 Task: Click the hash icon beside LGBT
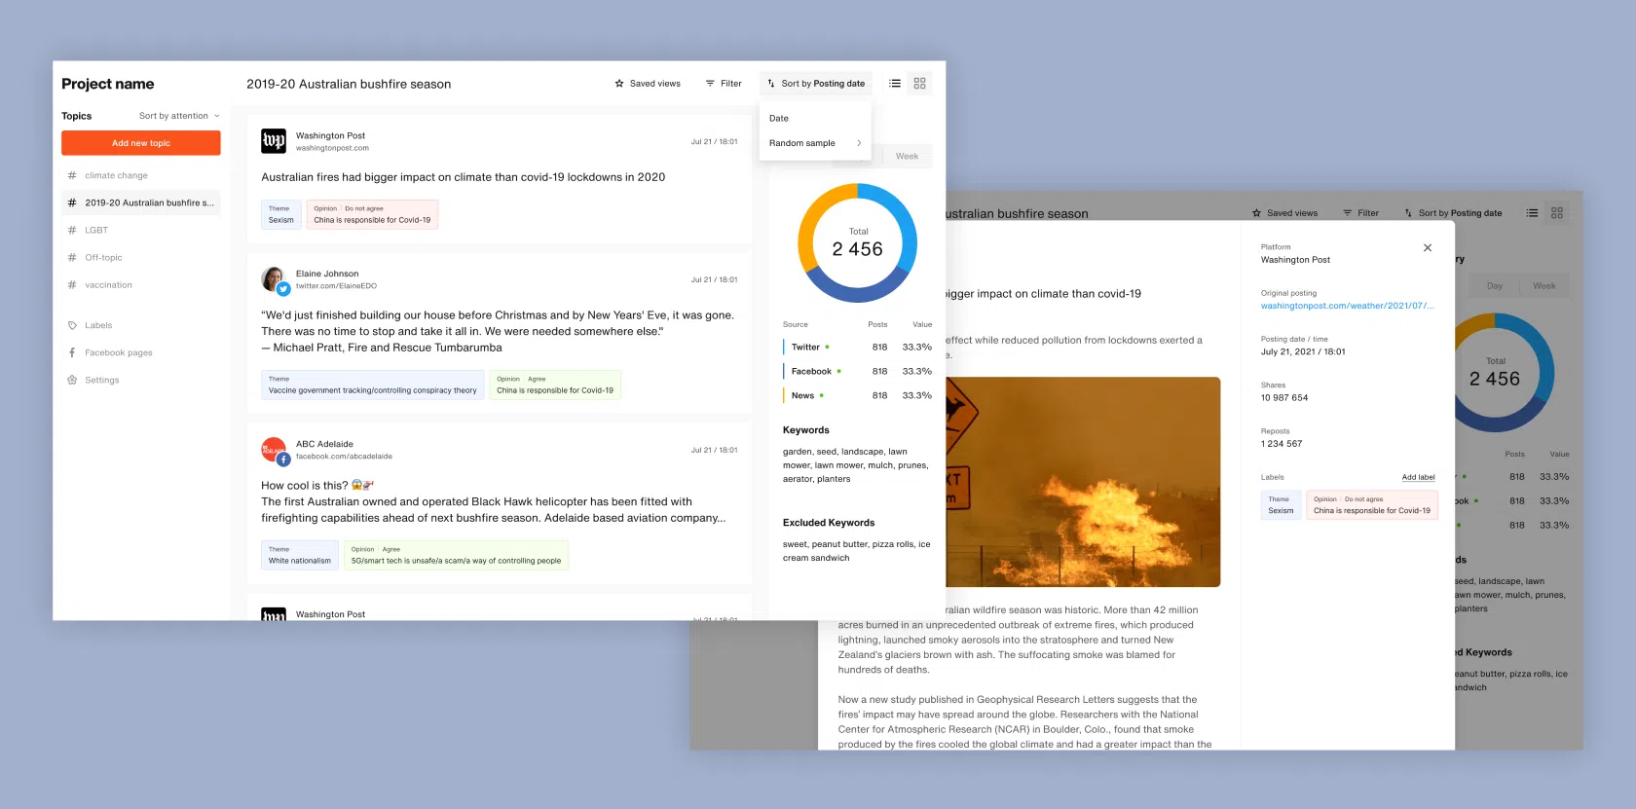[72, 231]
